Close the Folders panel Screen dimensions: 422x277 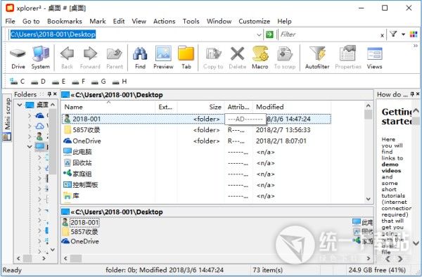click(x=55, y=94)
